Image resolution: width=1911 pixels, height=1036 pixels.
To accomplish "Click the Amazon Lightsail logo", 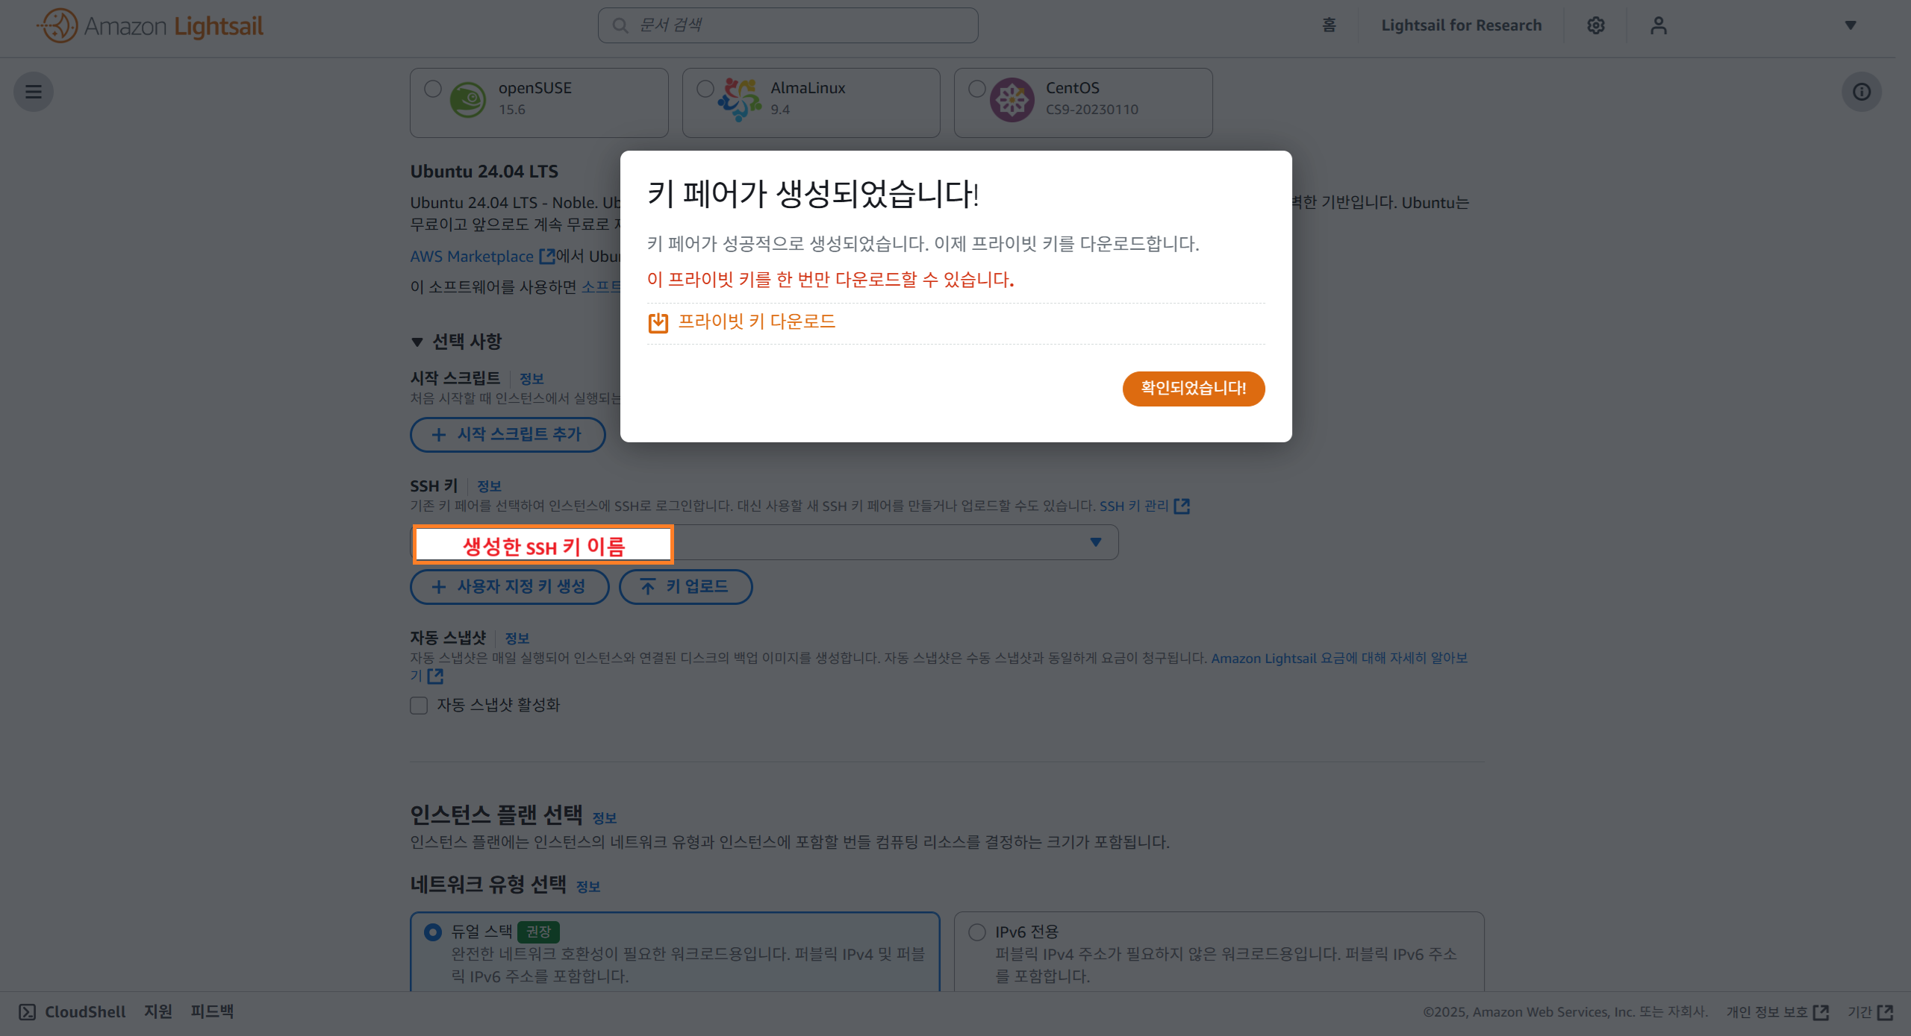I will pos(152,26).
